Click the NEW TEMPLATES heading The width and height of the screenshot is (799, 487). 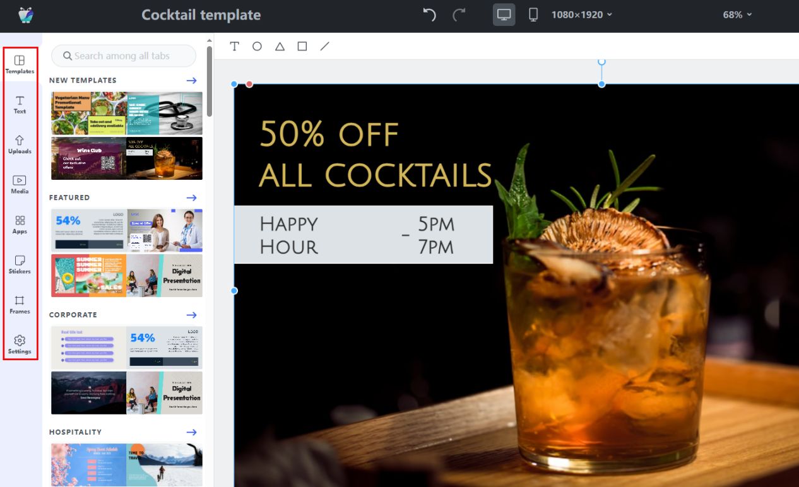pos(83,81)
